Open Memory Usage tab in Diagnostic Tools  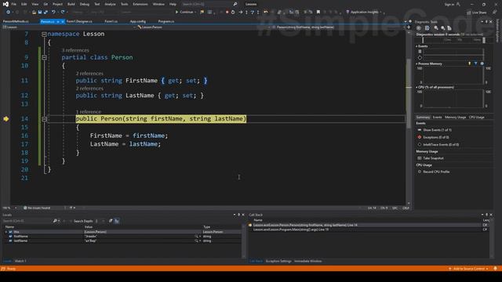[455, 117]
